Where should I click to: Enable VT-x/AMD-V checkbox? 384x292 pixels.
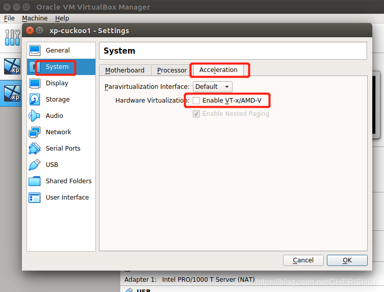(x=196, y=101)
